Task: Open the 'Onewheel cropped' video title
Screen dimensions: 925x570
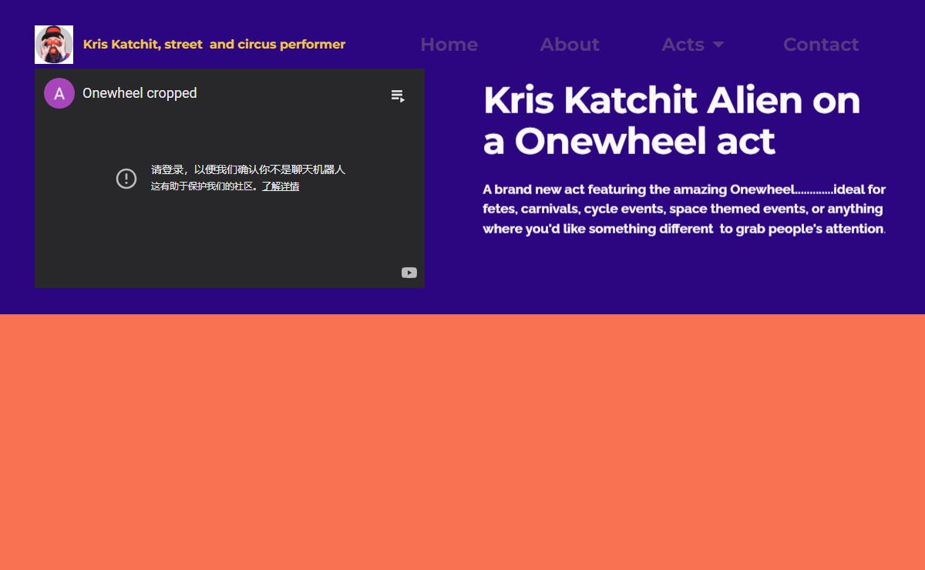Action: pyautogui.click(x=140, y=93)
